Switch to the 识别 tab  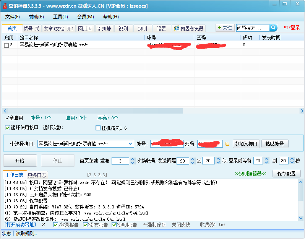(x=123, y=29)
